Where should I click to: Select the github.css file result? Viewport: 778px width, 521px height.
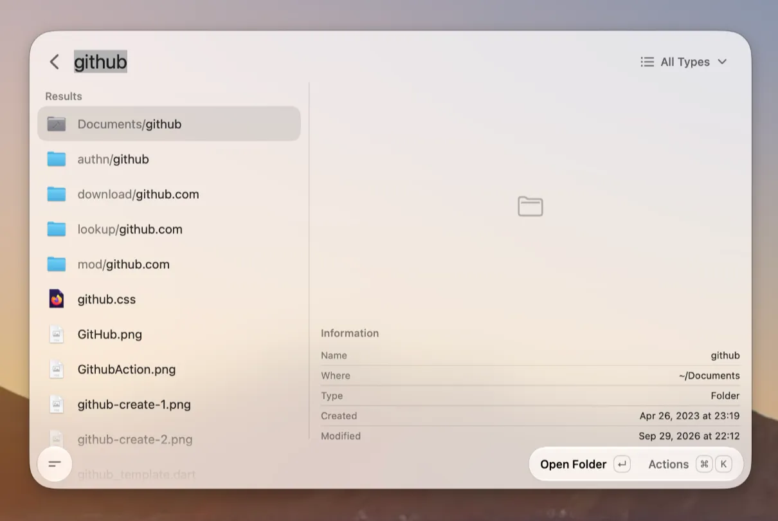tap(169, 299)
